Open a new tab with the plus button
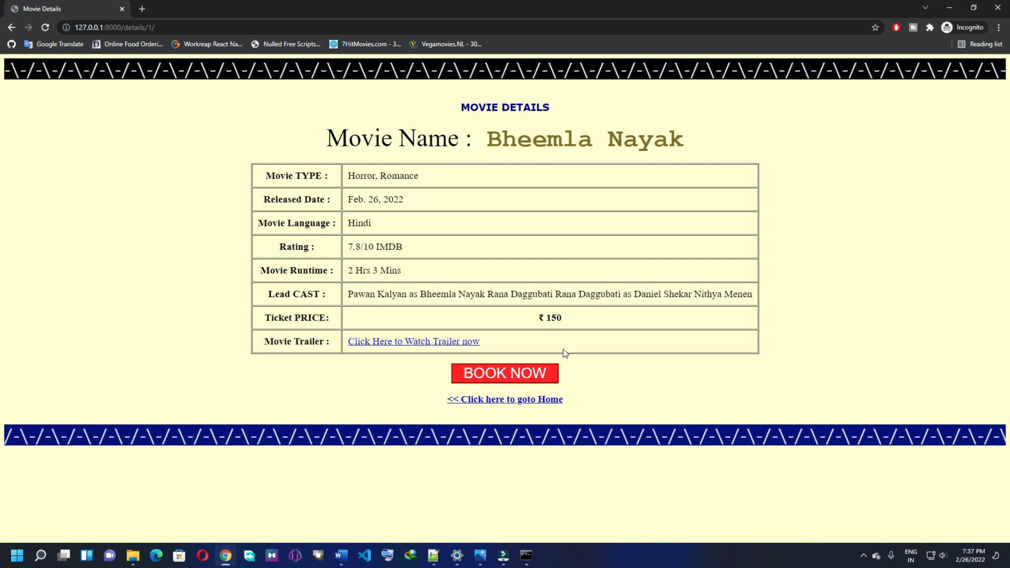1010x568 pixels. [x=142, y=9]
